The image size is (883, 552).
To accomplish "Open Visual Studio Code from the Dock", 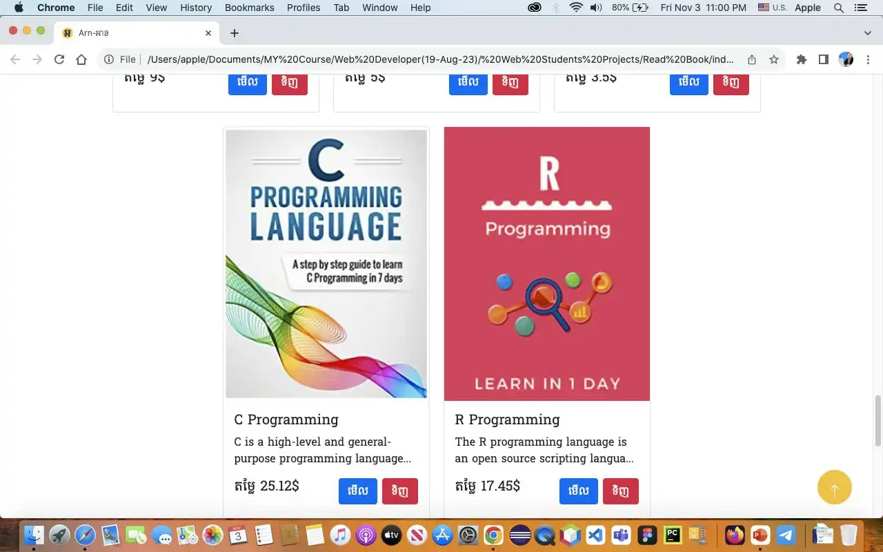I will click(596, 535).
